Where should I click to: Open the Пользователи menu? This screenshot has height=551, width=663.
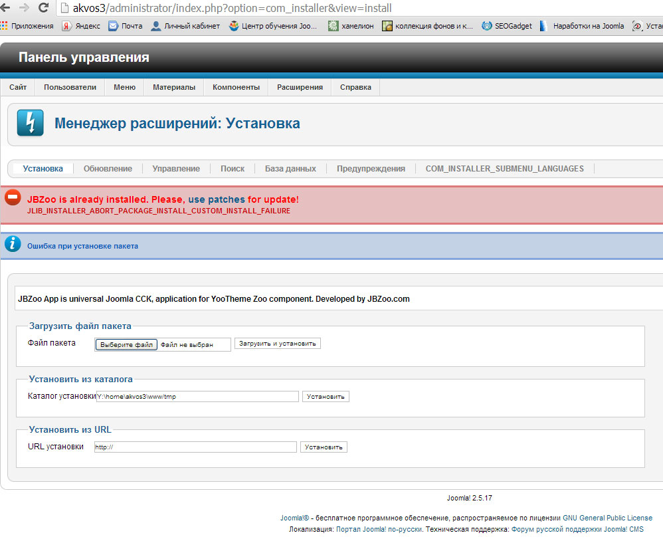(70, 87)
